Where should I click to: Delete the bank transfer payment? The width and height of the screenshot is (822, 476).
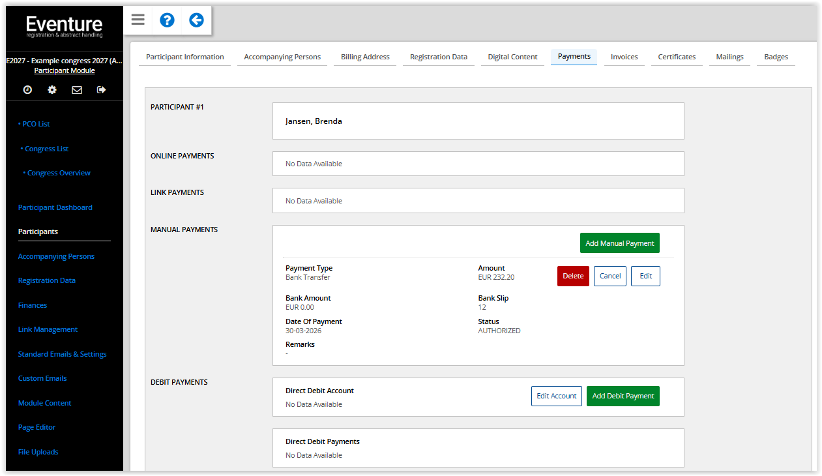(573, 276)
